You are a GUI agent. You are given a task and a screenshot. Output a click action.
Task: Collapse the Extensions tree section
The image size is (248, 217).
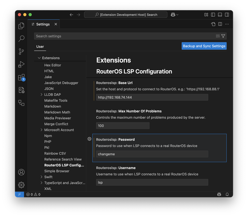[39, 58]
